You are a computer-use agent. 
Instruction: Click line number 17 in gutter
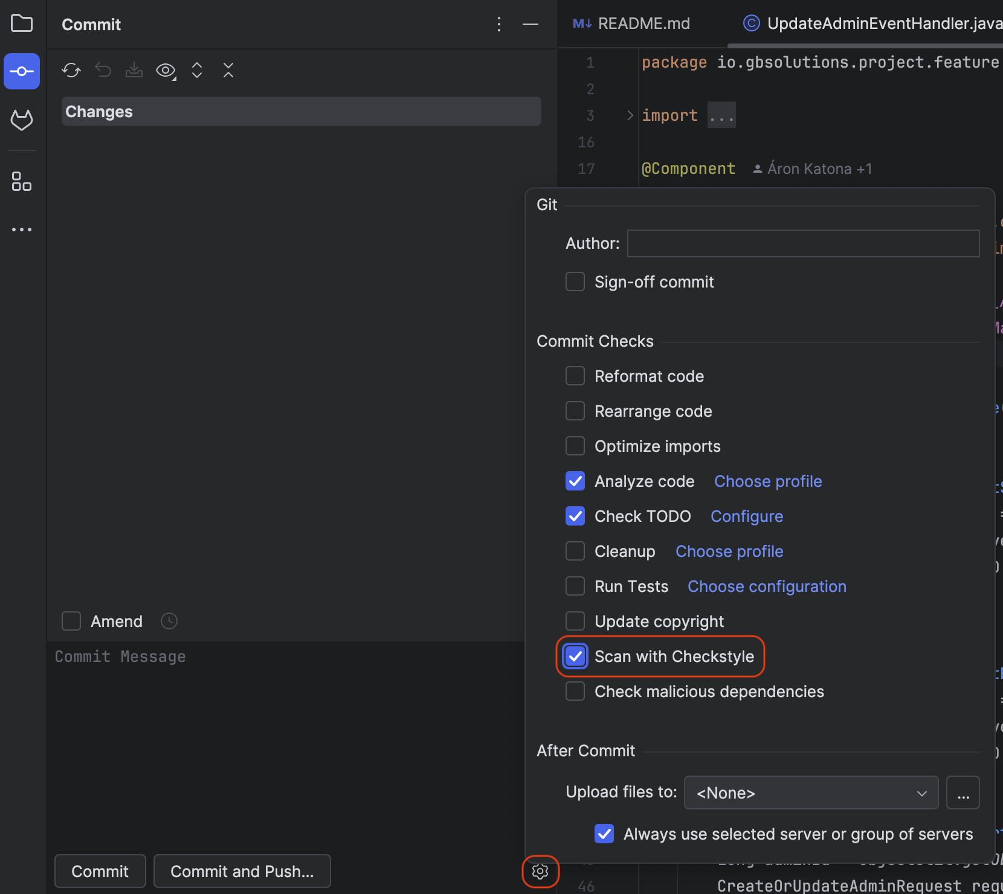[586, 169]
